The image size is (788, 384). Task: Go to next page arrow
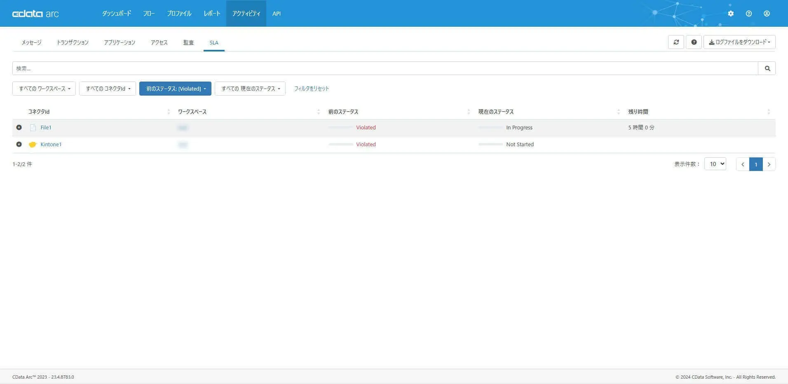click(769, 164)
